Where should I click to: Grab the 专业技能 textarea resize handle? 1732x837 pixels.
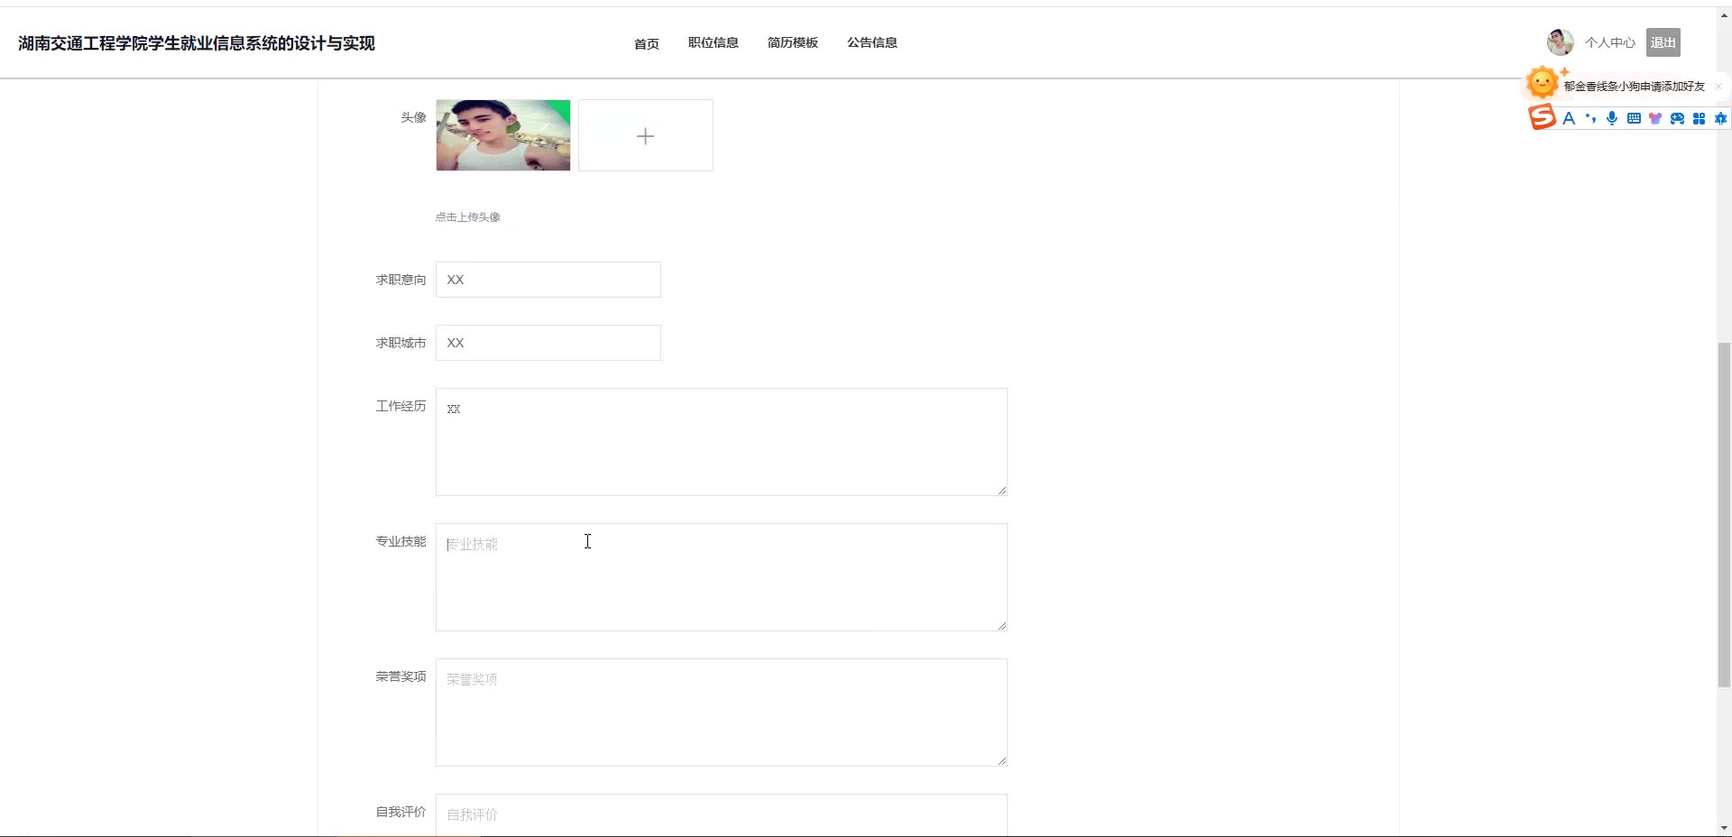tap(1002, 626)
